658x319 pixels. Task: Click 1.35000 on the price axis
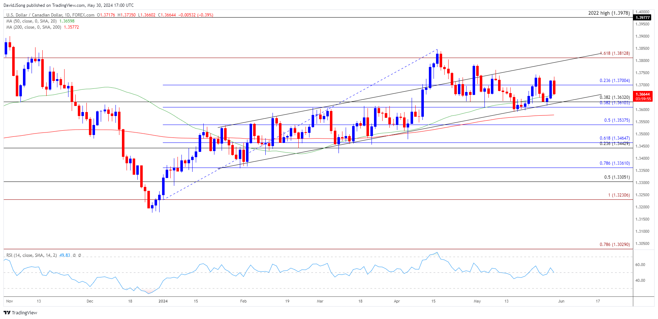[642, 134]
